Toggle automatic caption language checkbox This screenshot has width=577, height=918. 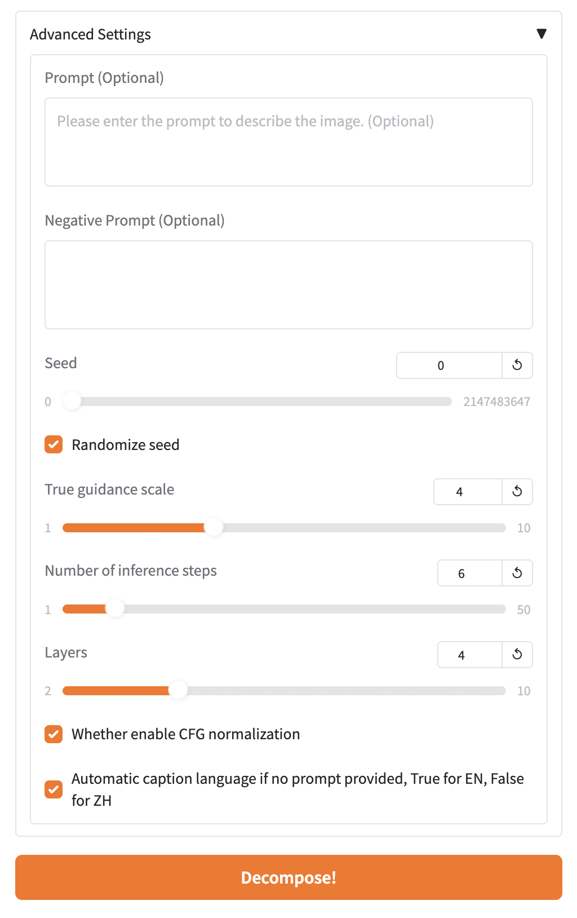[54, 789]
